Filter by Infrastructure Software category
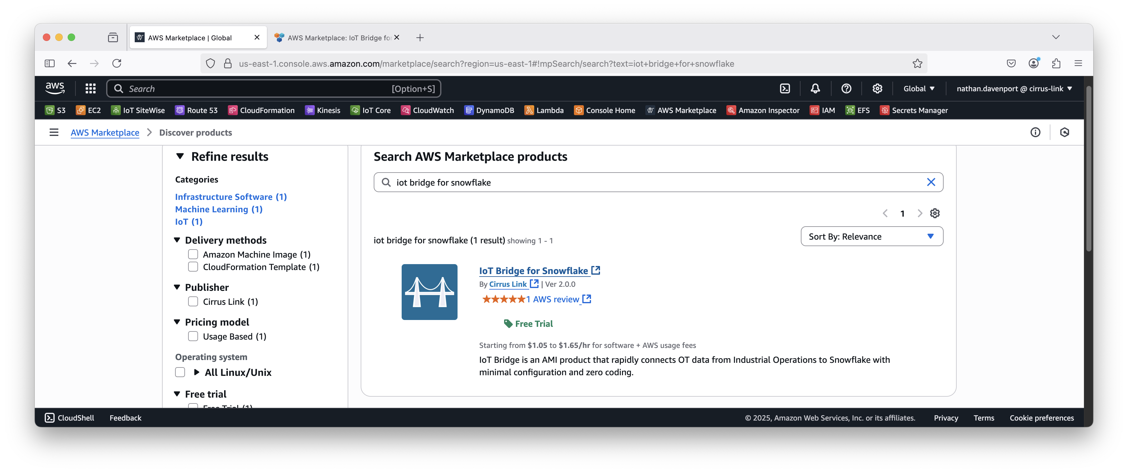The height and width of the screenshot is (473, 1128). coord(230,197)
